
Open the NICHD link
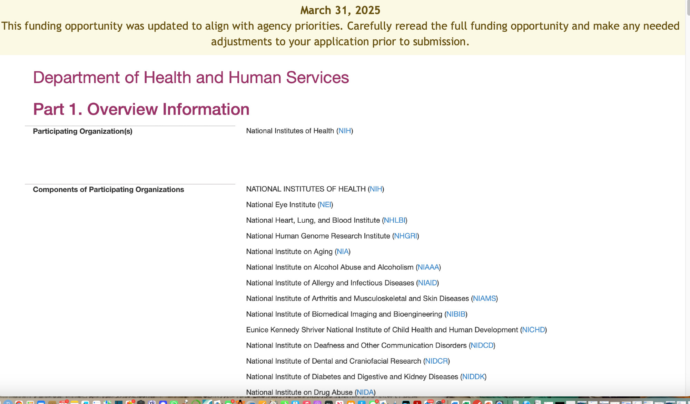point(533,330)
